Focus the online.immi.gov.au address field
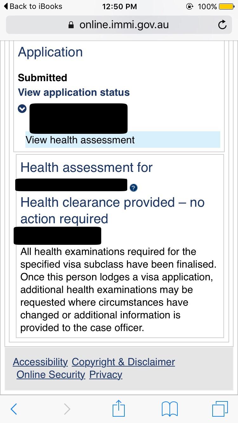The height and width of the screenshot is (423, 238). click(124, 25)
